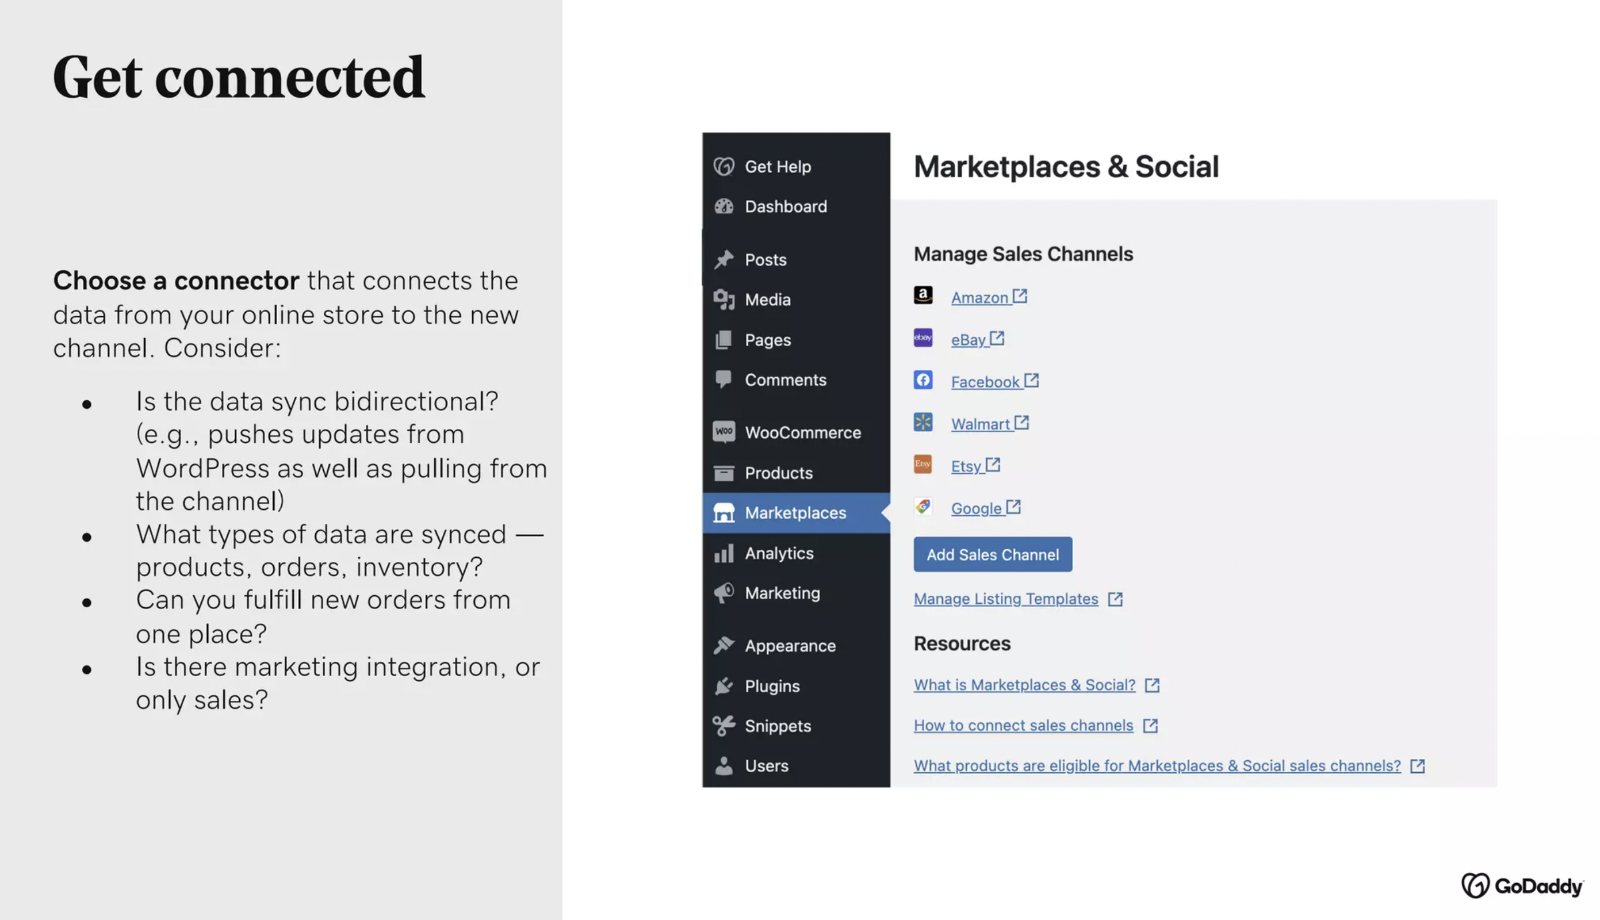Image resolution: width=1600 pixels, height=920 pixels.
Task: Open the Dashboard menu item
Action: pyautogui.click(x=795, y=206)
